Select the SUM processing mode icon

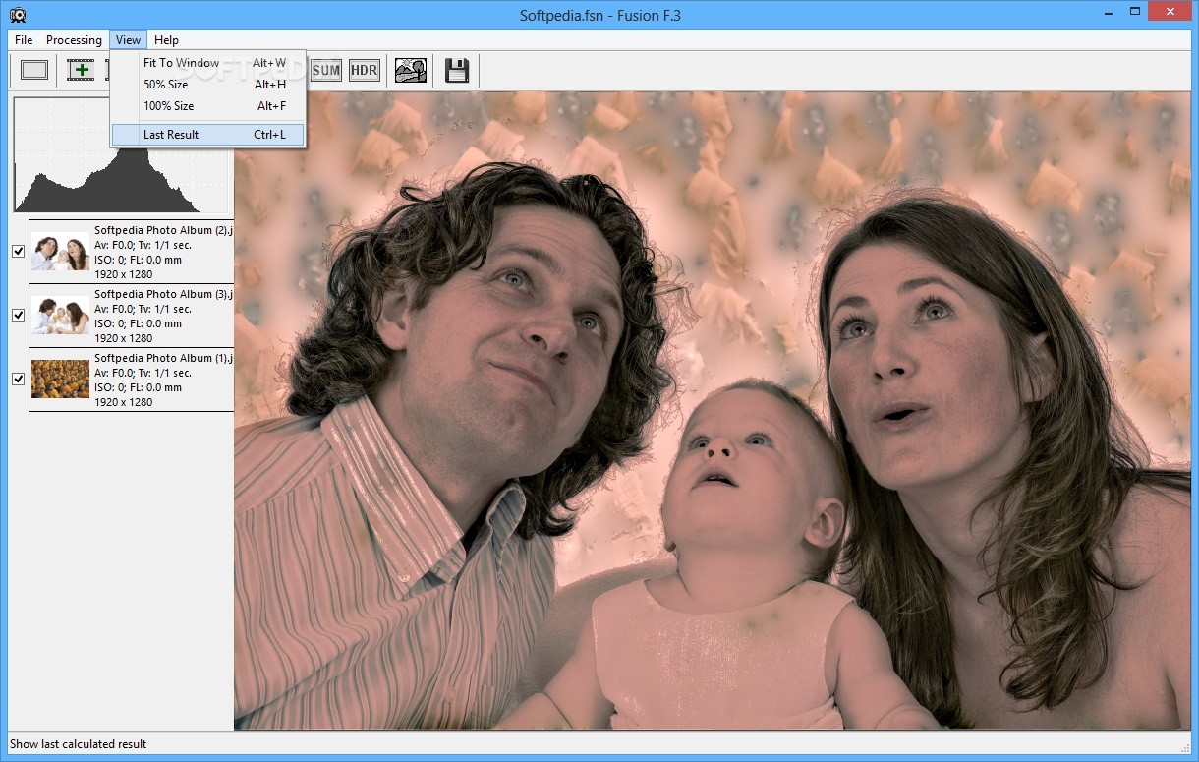click(325, 70)
